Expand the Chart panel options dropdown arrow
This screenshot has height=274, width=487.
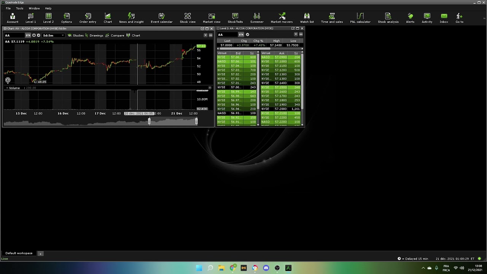(x=205, y=35)
